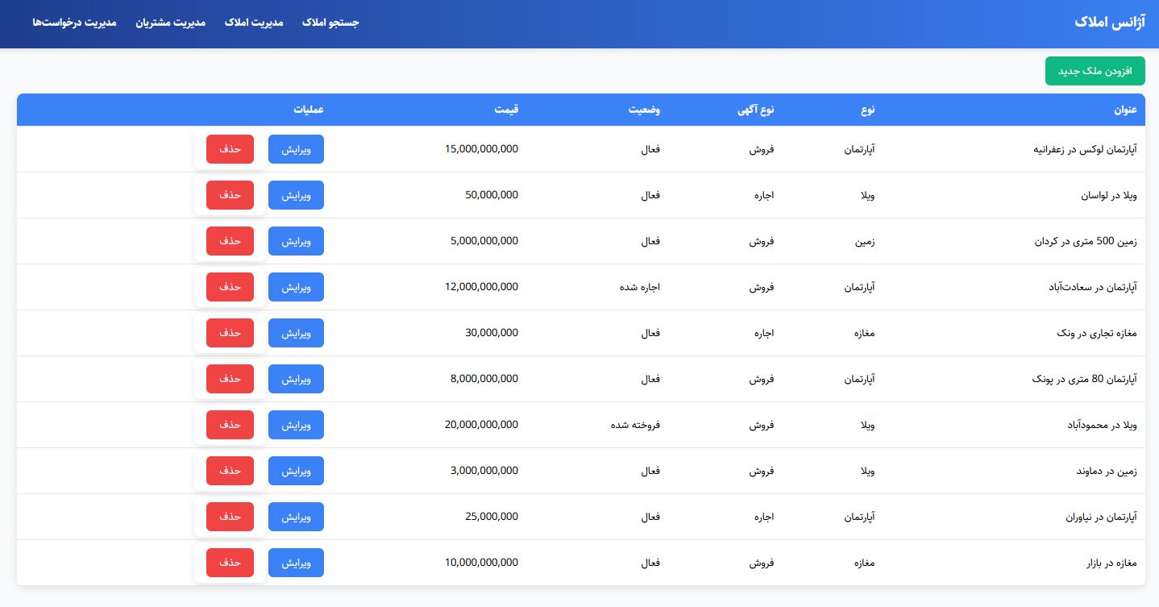
Task: Delete the ویلا در محمودآباد listing
Action: (230, 425)
